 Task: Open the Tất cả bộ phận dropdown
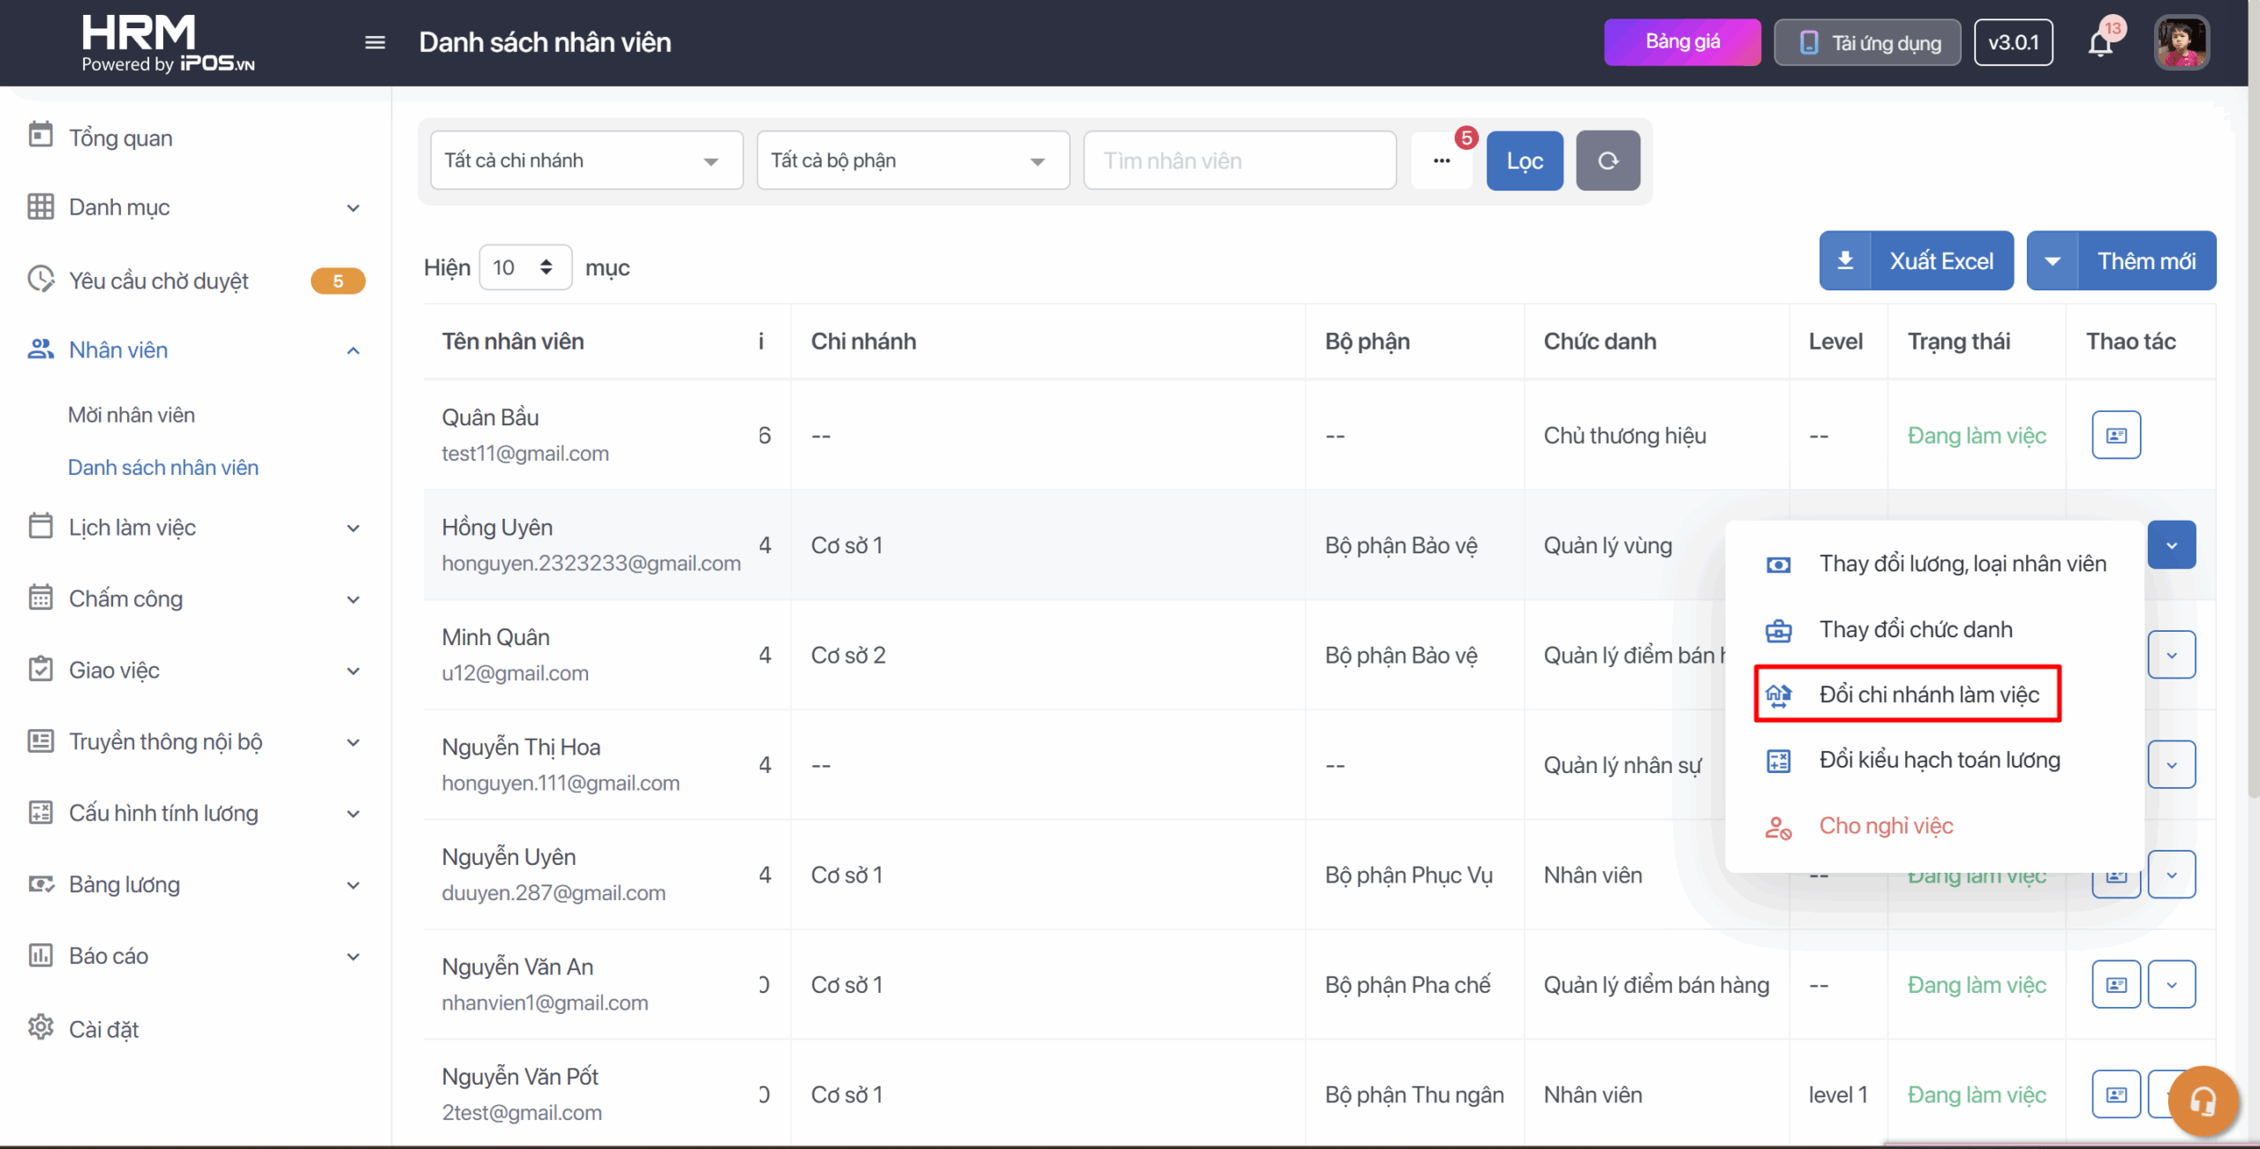point(913,161)
